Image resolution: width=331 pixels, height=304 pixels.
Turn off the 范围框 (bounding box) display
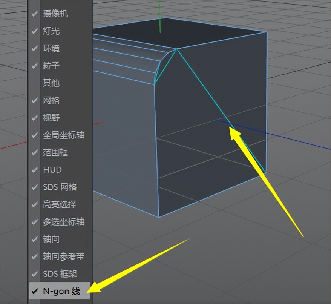click(57, 152)
